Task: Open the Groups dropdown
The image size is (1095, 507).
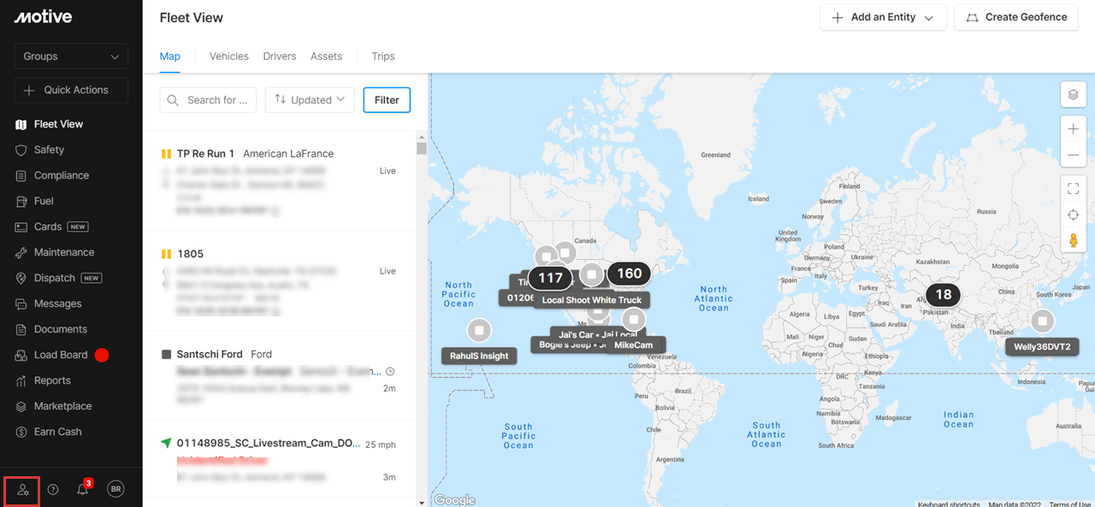Action: tap(71, 56)
